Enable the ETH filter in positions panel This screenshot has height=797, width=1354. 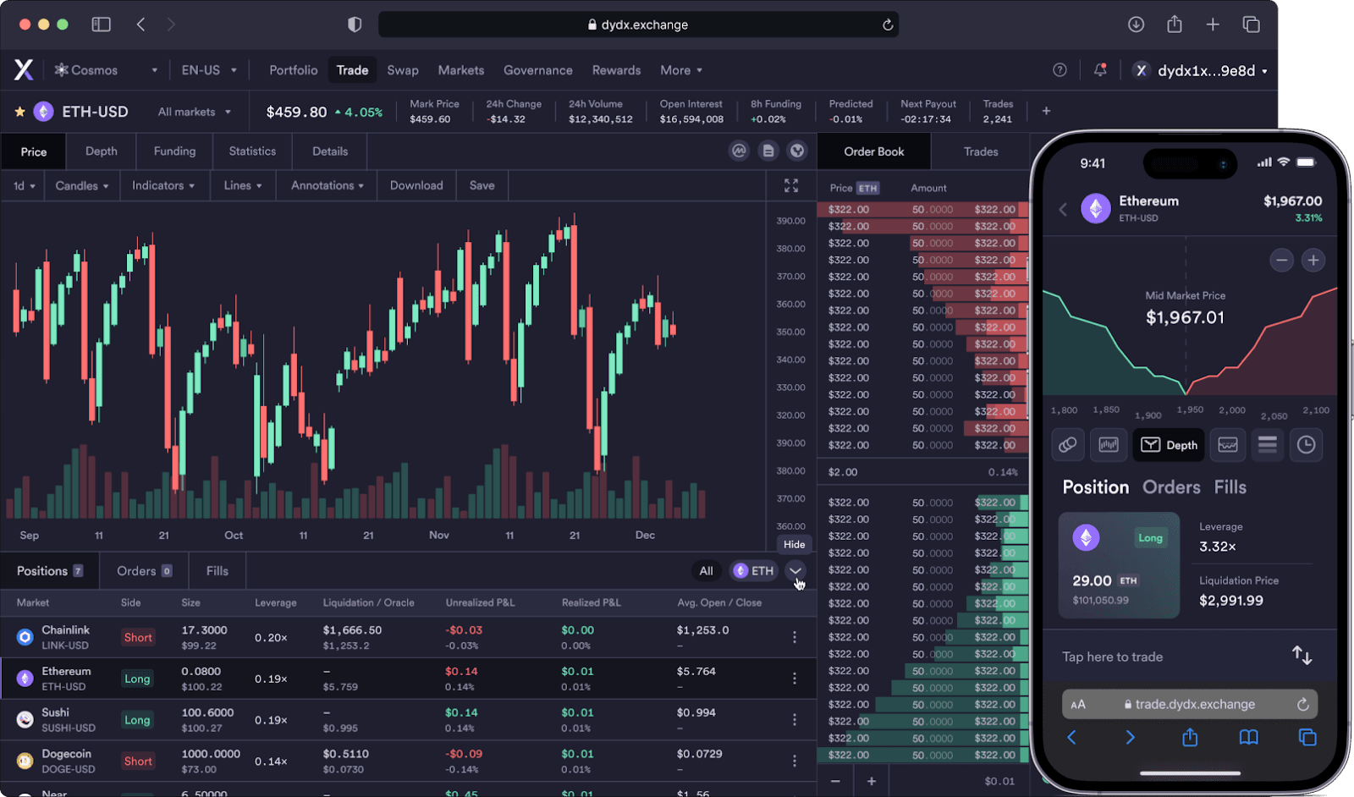pyautogui.click(x=753, y=570)
